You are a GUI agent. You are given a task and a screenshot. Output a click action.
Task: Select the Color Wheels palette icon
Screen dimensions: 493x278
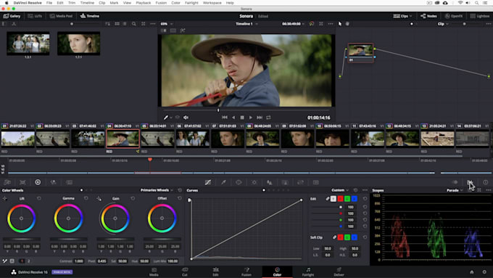(x=38, y=182)
